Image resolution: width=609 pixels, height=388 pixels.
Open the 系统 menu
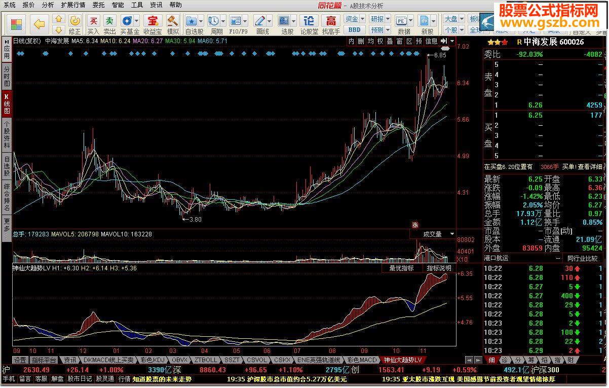pos(10,5)
